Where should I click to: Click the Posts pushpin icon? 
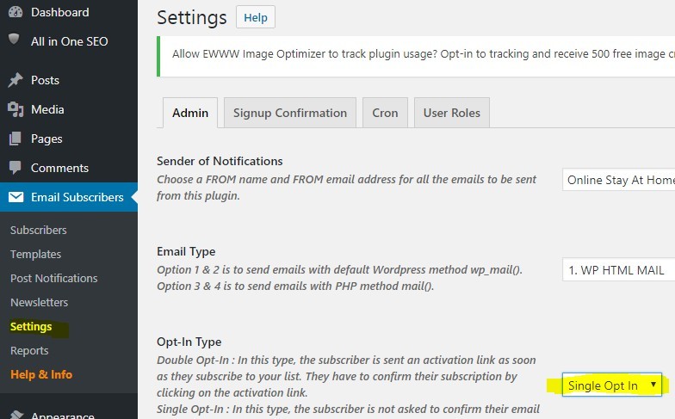click(15, 80)
